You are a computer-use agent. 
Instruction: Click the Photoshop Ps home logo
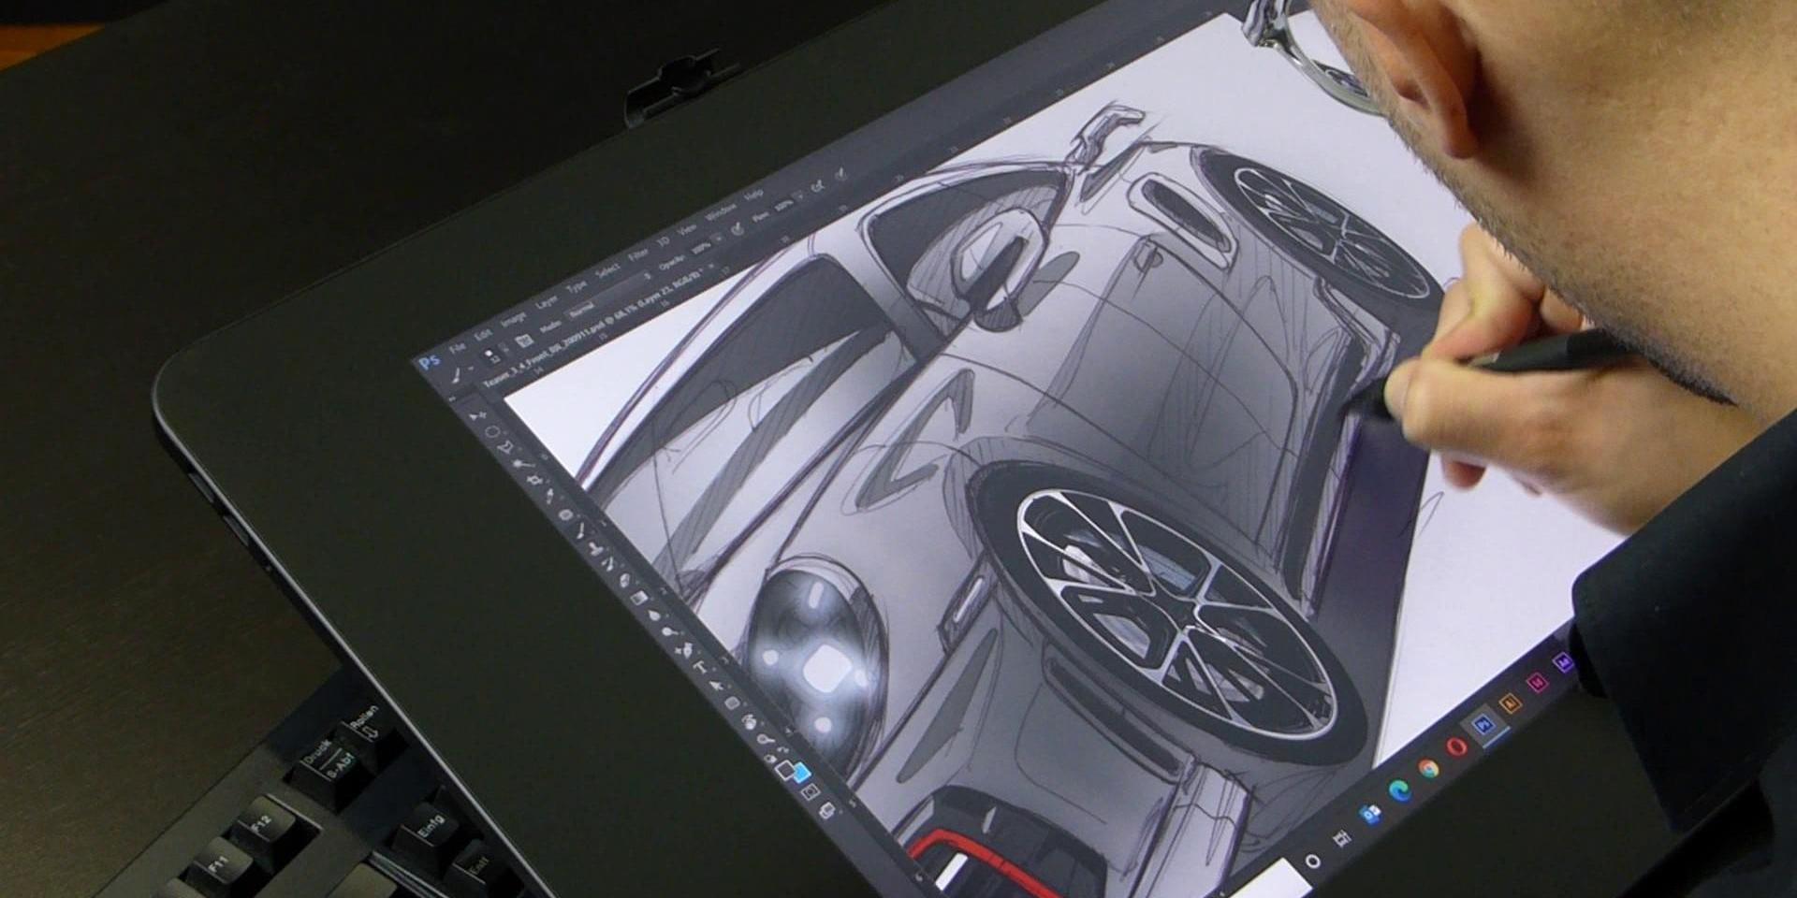pos(430,361)
